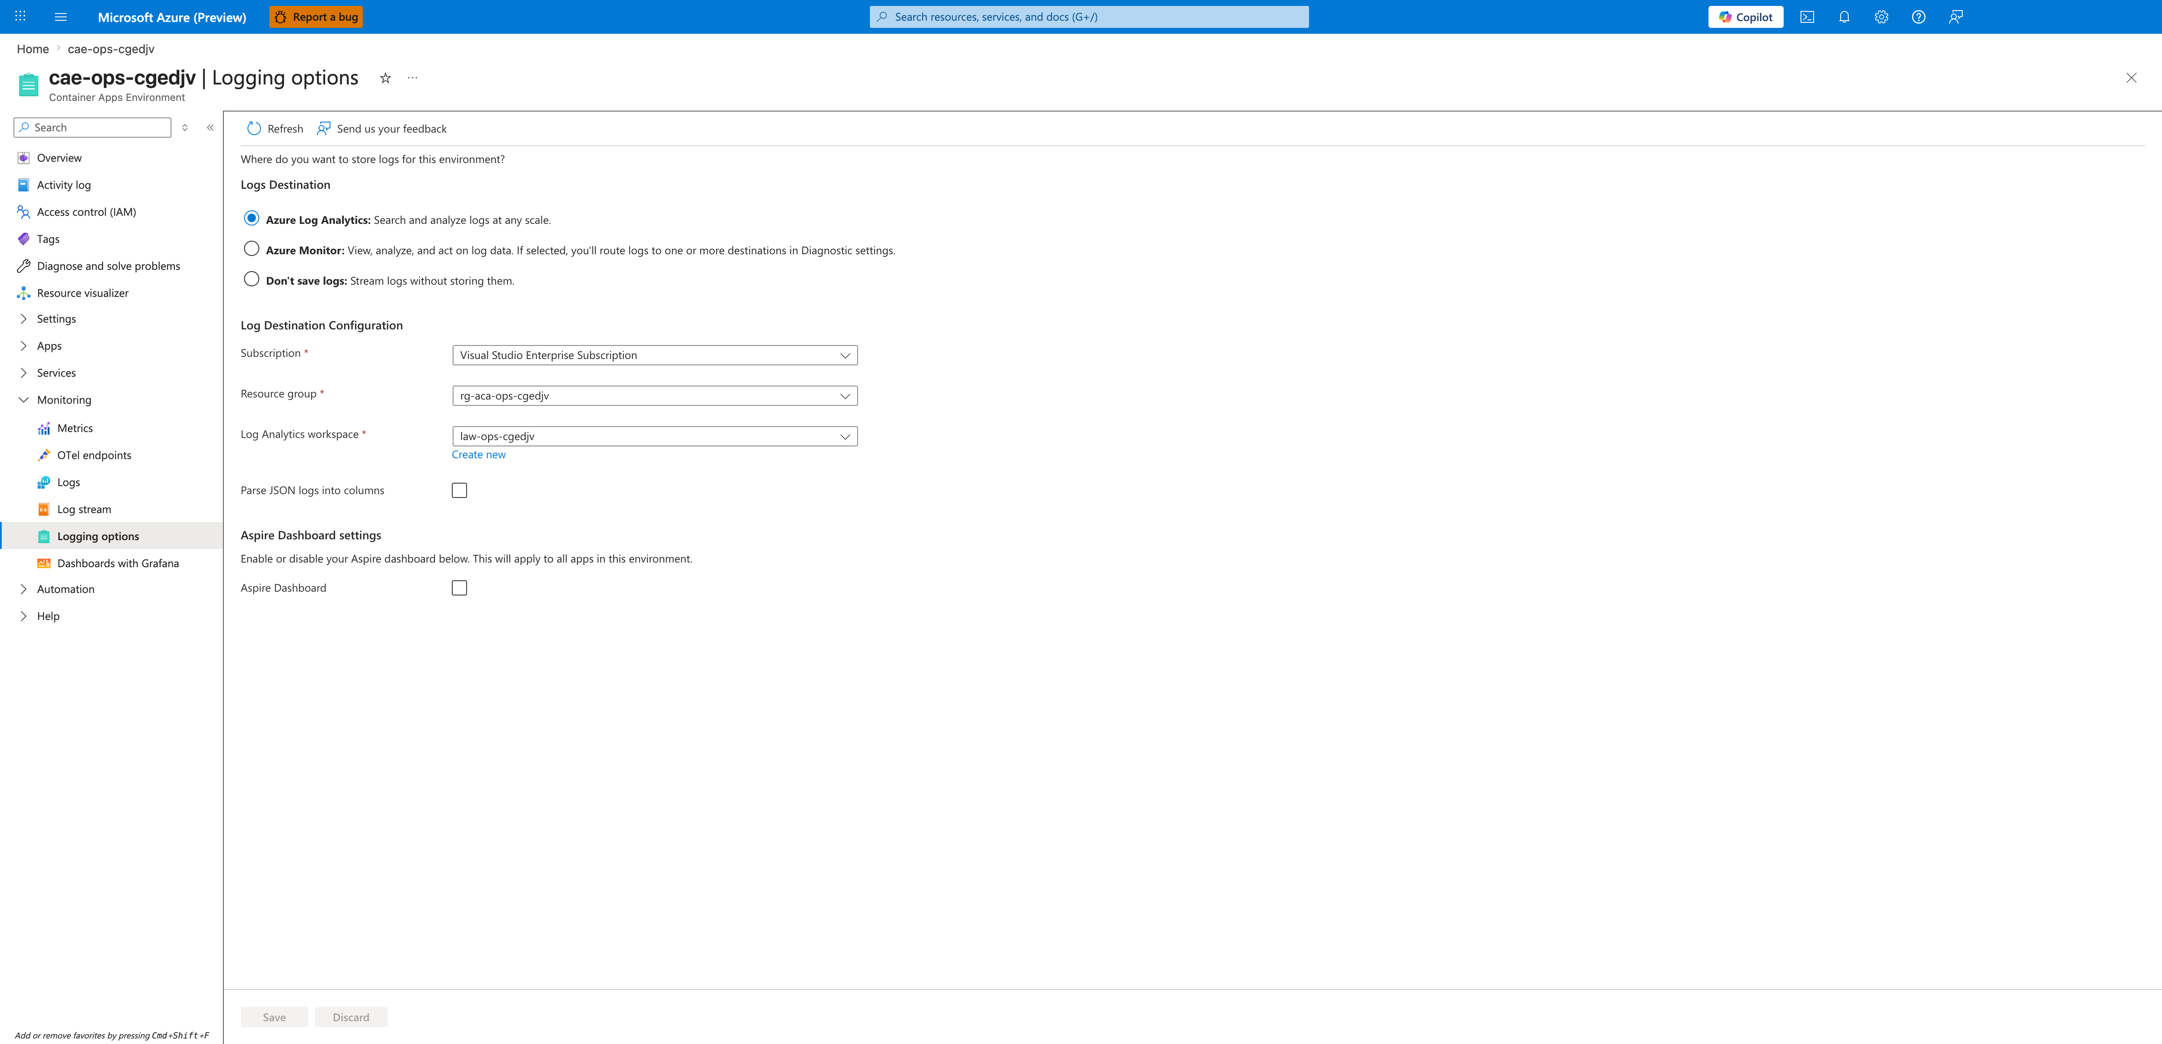Launch Cloud Shell from the top bar

pyautogui.click(x=1807, y=17)
